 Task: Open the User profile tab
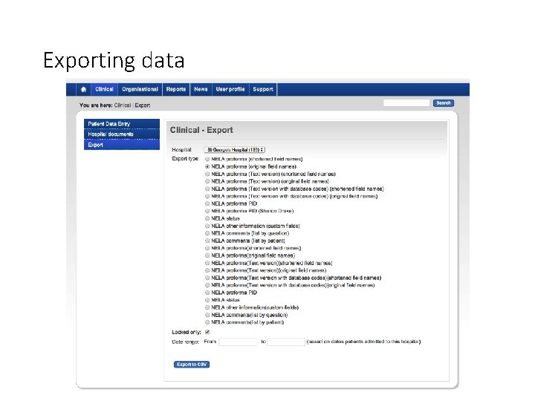(230, 89)
